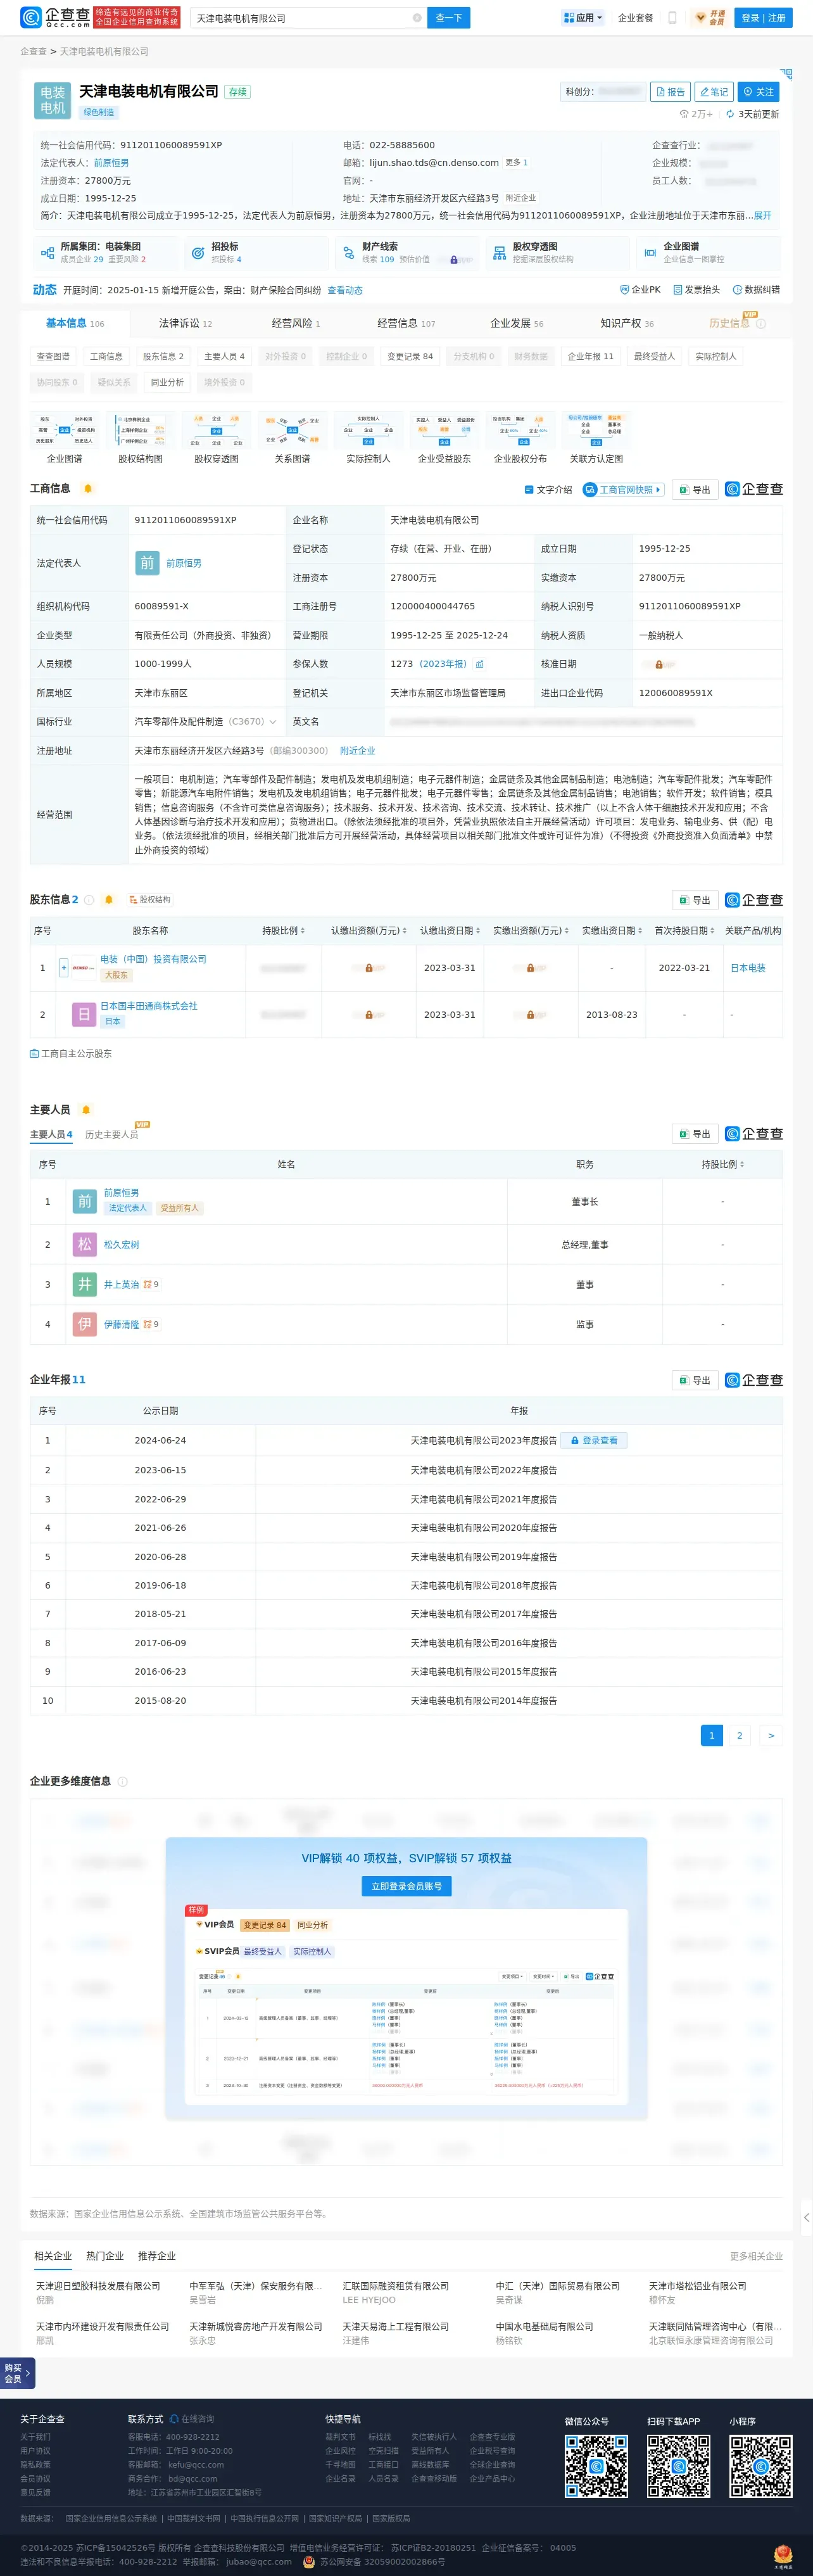Screen dimensions: 813x2576
Task: Clear the search box with the X icon
Action: tap(417, 18)
